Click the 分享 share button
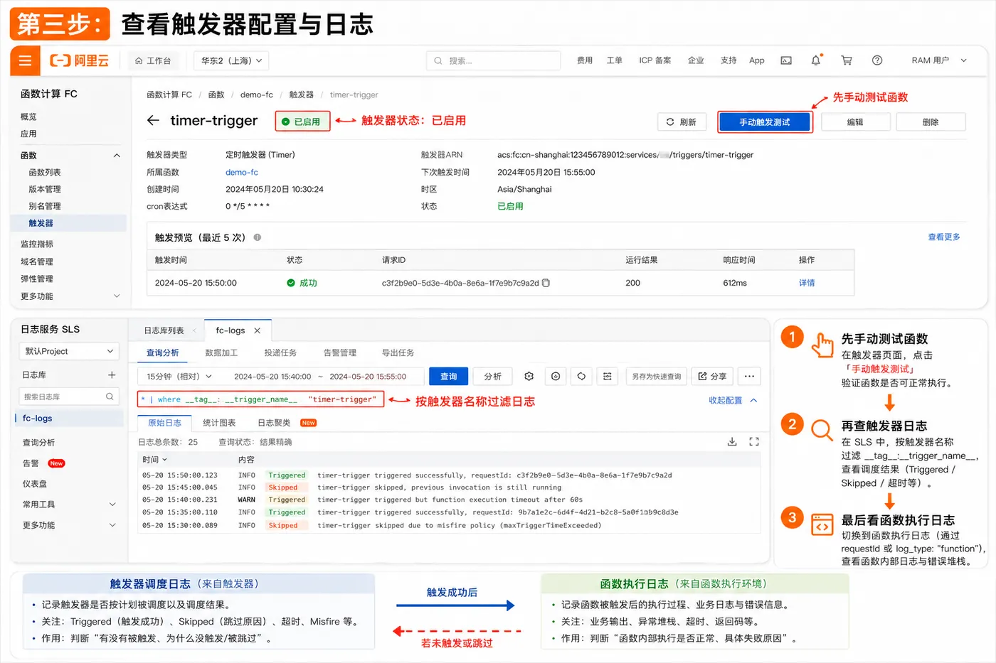 pyautogui.click(x=712, y=377)
